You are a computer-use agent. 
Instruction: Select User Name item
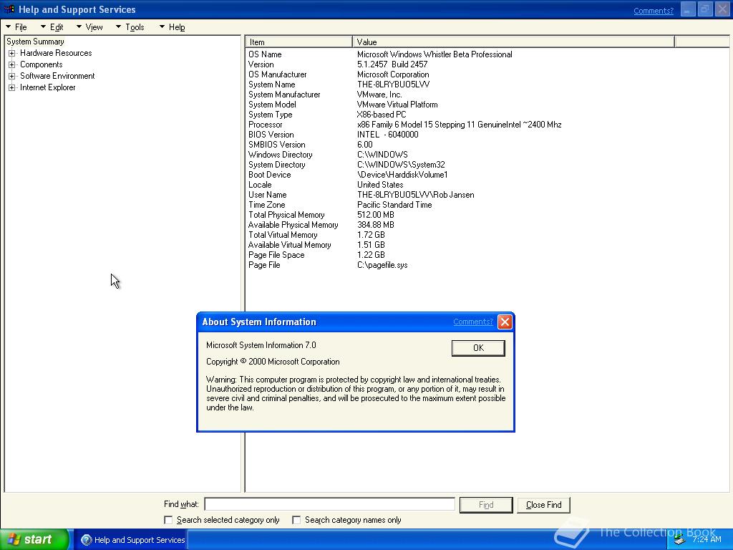tap(268, 195)
